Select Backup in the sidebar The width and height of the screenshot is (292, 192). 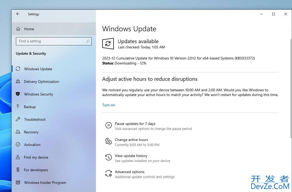pos(30,107)
